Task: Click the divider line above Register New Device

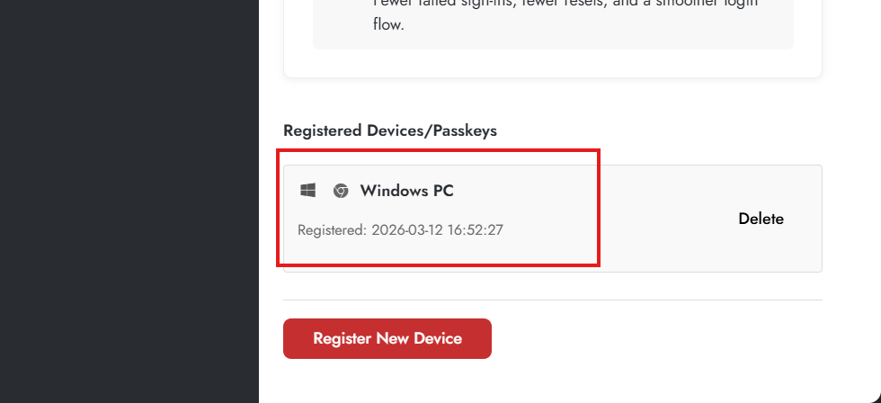Action: (552, 300)
